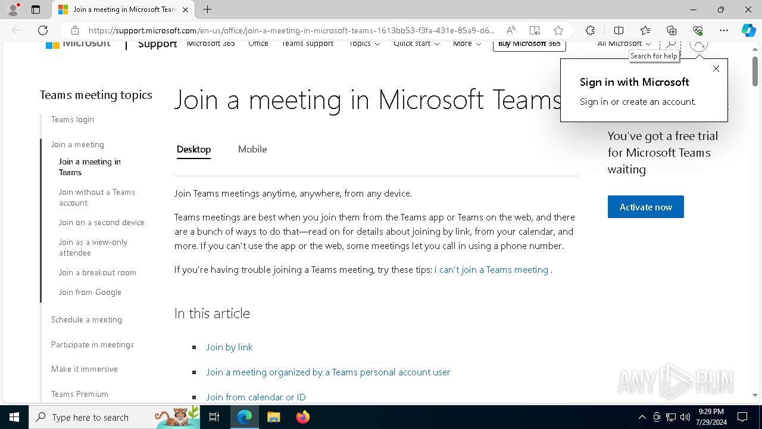Open Join from calendar or ID link
The height and width of the screenshot is (429, 762).
pyautogui.click(x=256, y=397)
